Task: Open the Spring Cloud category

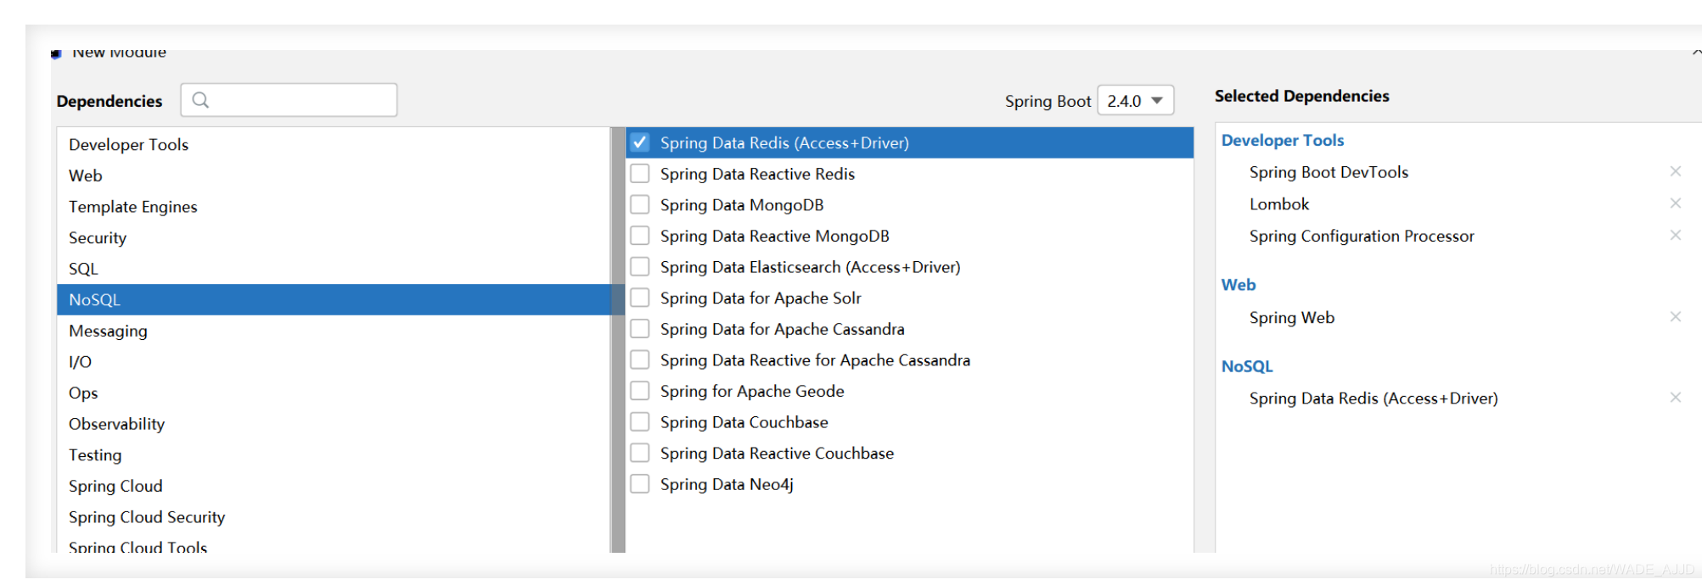Action: pyautogui.click(x=334, y=487)
